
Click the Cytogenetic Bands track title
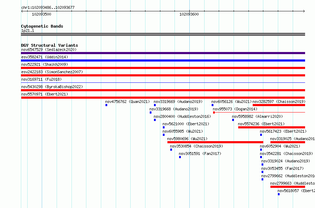(x=42, y=26)
